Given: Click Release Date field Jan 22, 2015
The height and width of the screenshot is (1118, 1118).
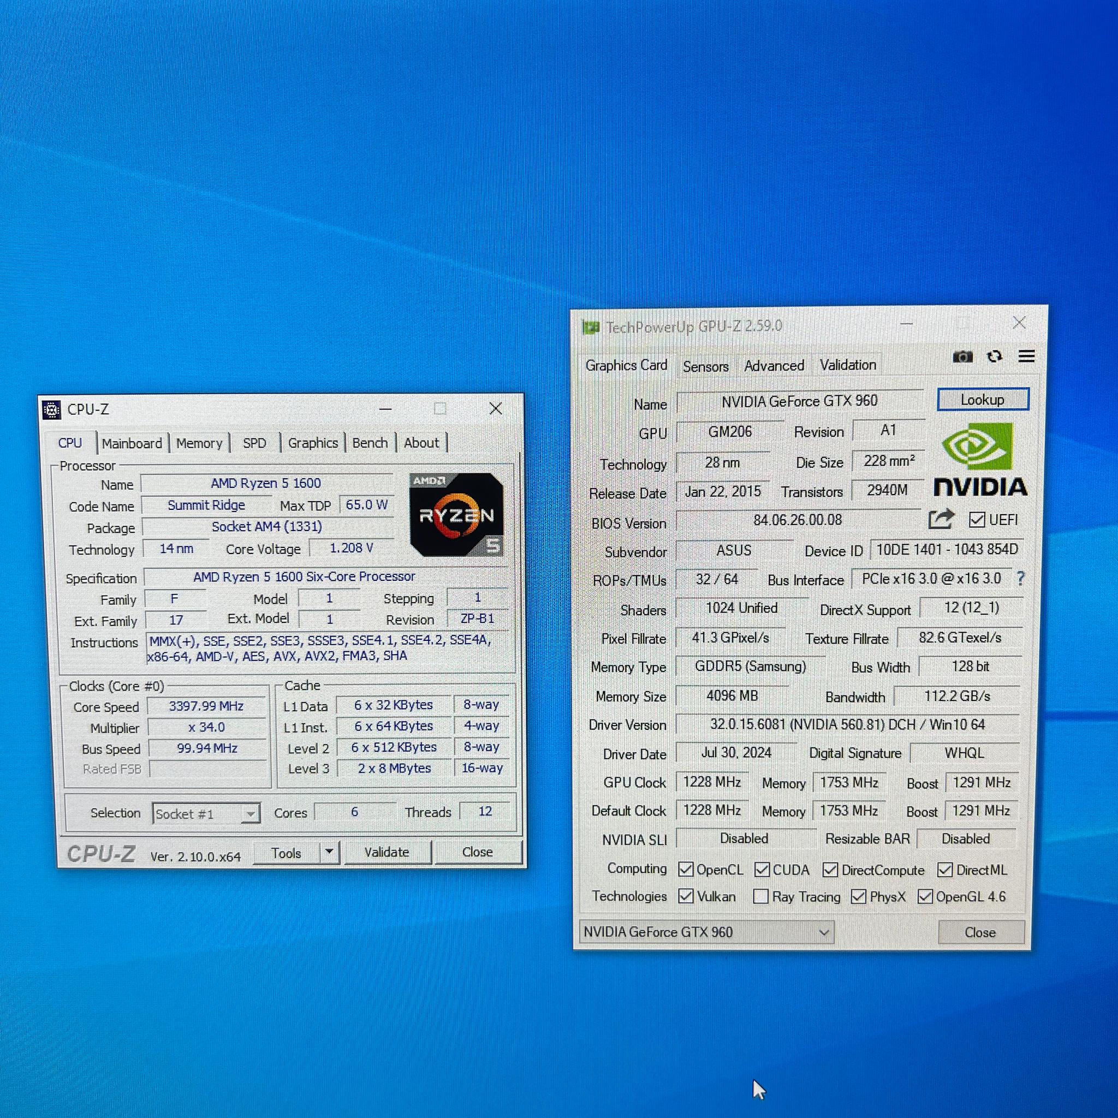Looking at the screenshot, I should 723,492.
